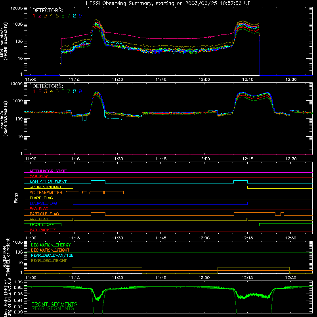Click the "Flags" y-axis title
Viewport: 317px width, 317px height.
coord(16,198)
